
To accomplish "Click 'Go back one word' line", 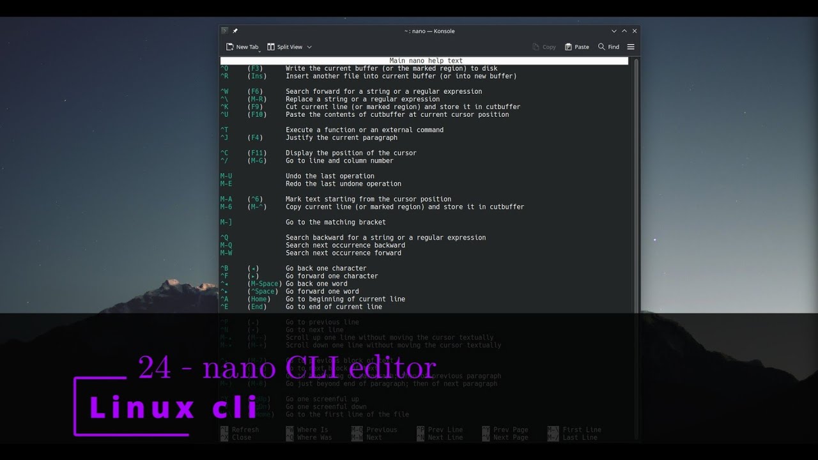I will 316,284.
